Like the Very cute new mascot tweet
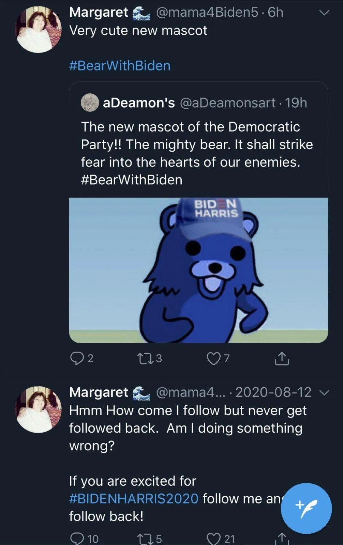Viewport: 343px width, 545px height. click(x=214, y=358)
